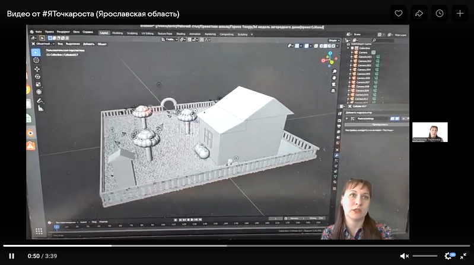Toggle X-ray mode
The width and height of the screenshot is (474, 265).
click(316, 46)
